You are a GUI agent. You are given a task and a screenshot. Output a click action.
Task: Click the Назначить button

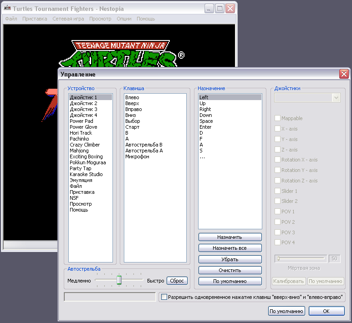tap(230, 237)
